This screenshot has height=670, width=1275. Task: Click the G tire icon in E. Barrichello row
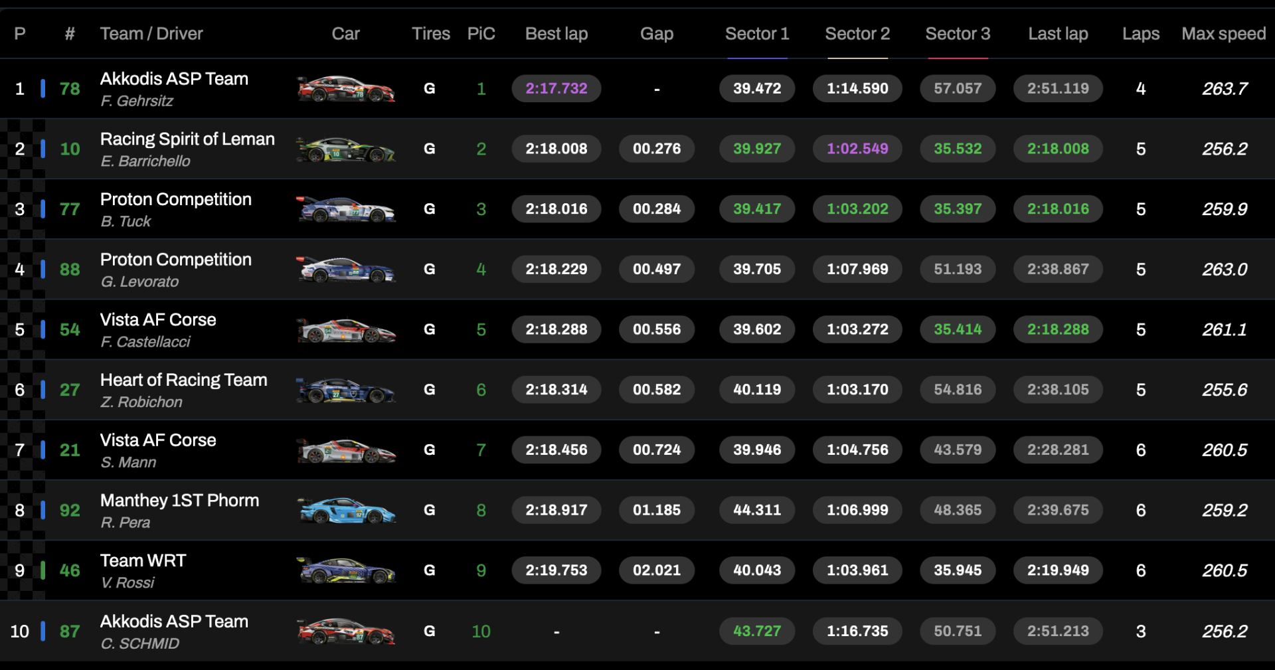(x=430, y=149)
